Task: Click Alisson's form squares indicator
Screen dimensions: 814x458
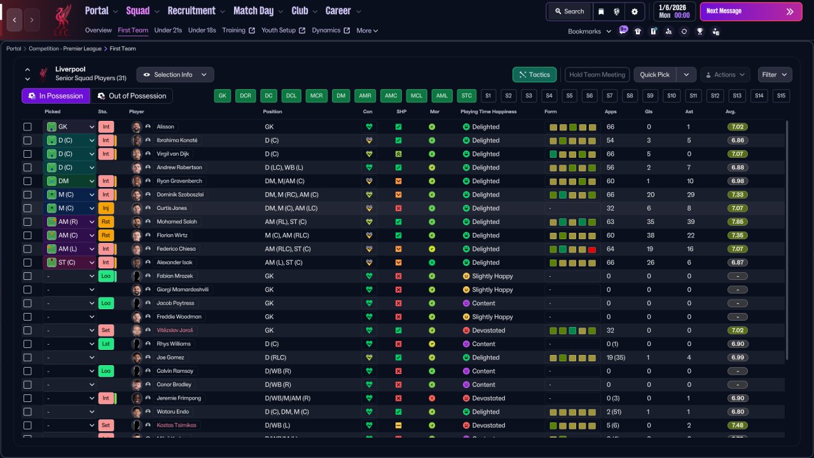Action: 573,127
